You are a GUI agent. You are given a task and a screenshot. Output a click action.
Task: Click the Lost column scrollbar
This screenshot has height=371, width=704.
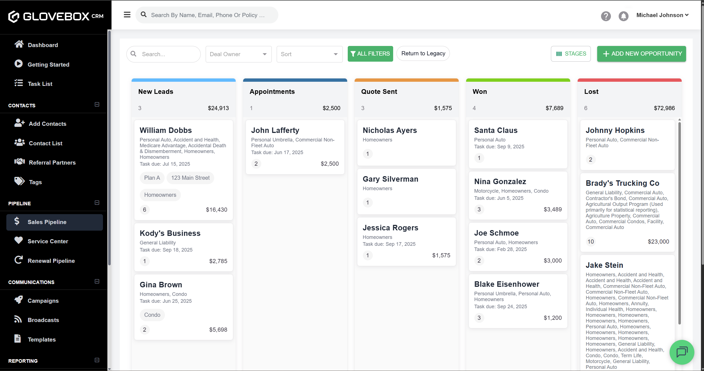(679, 223)
